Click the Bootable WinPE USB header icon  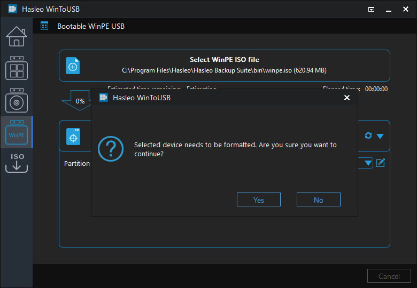click(x=44, y=26)
